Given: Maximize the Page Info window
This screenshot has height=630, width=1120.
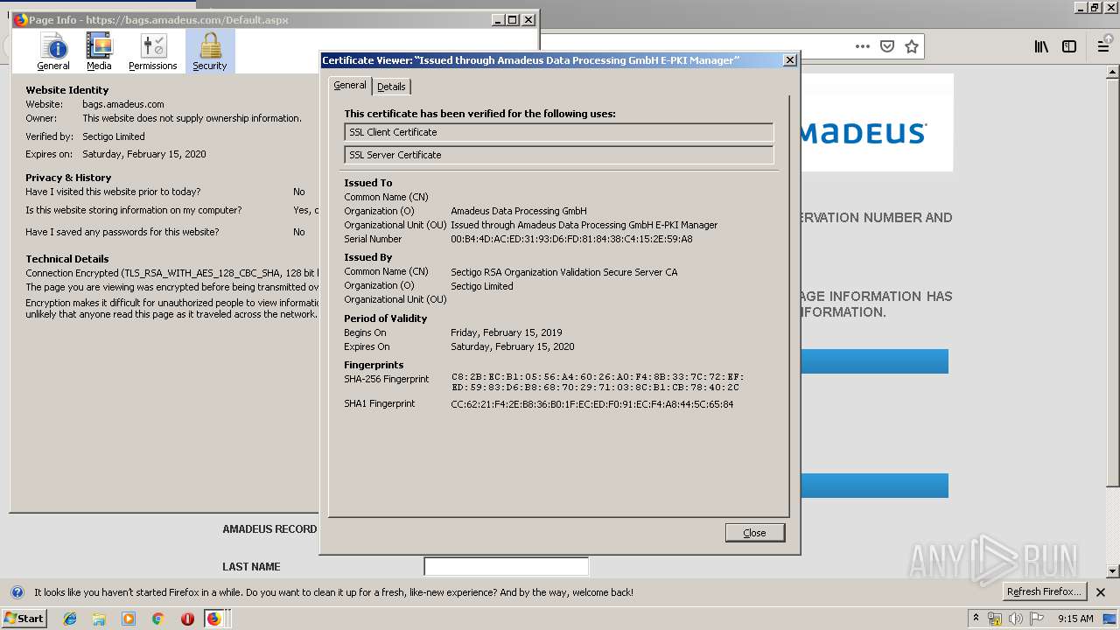Looking at the screenshot, I should tap(513, 19).
